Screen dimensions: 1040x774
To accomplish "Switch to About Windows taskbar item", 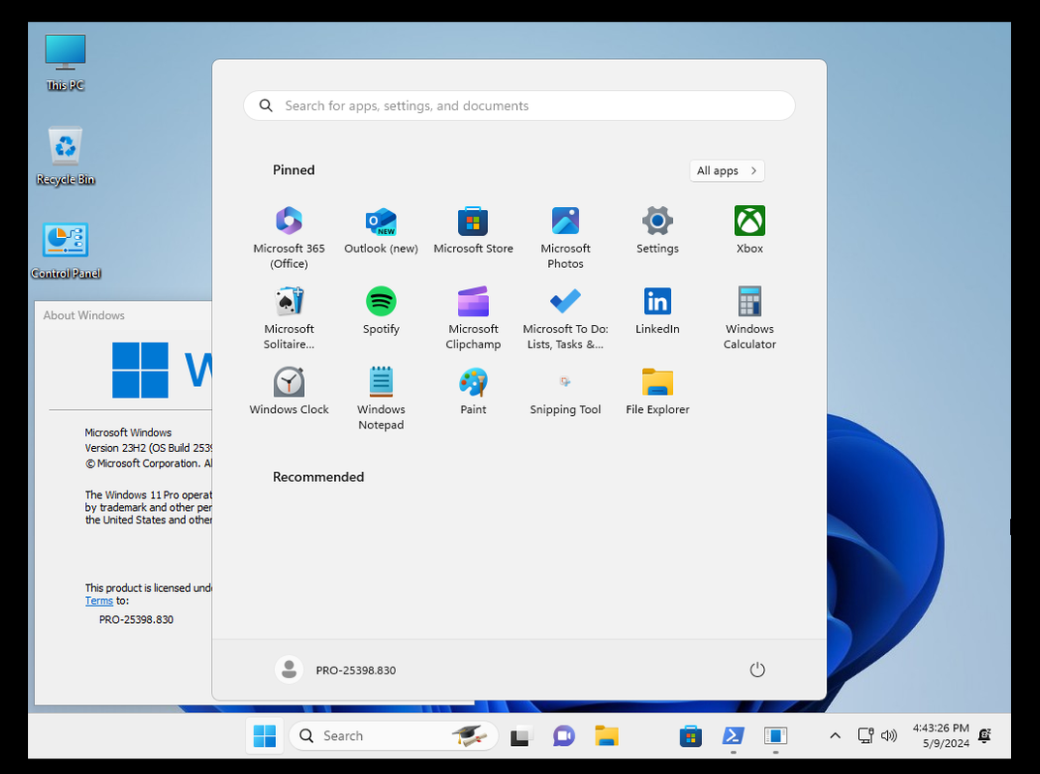I will coord(776,735).
